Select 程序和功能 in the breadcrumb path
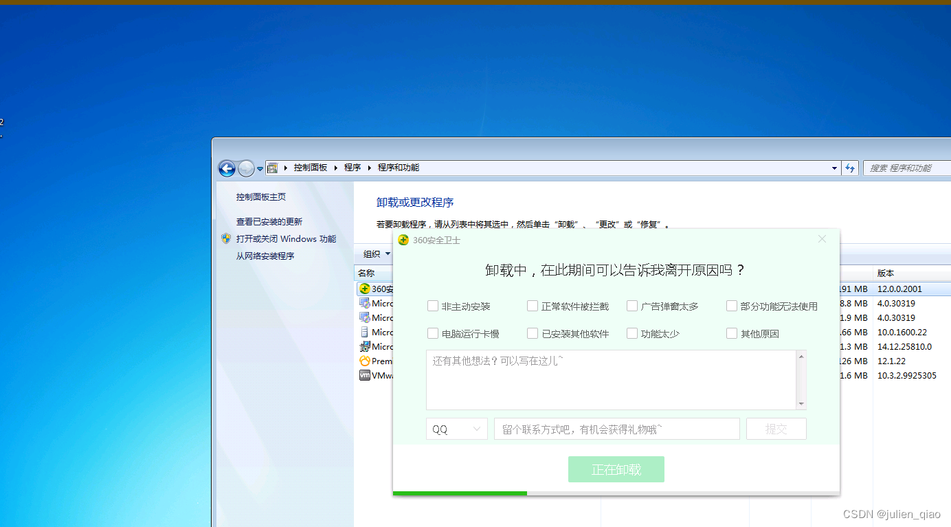Screen dimensions: 951x527 (398, 168)
